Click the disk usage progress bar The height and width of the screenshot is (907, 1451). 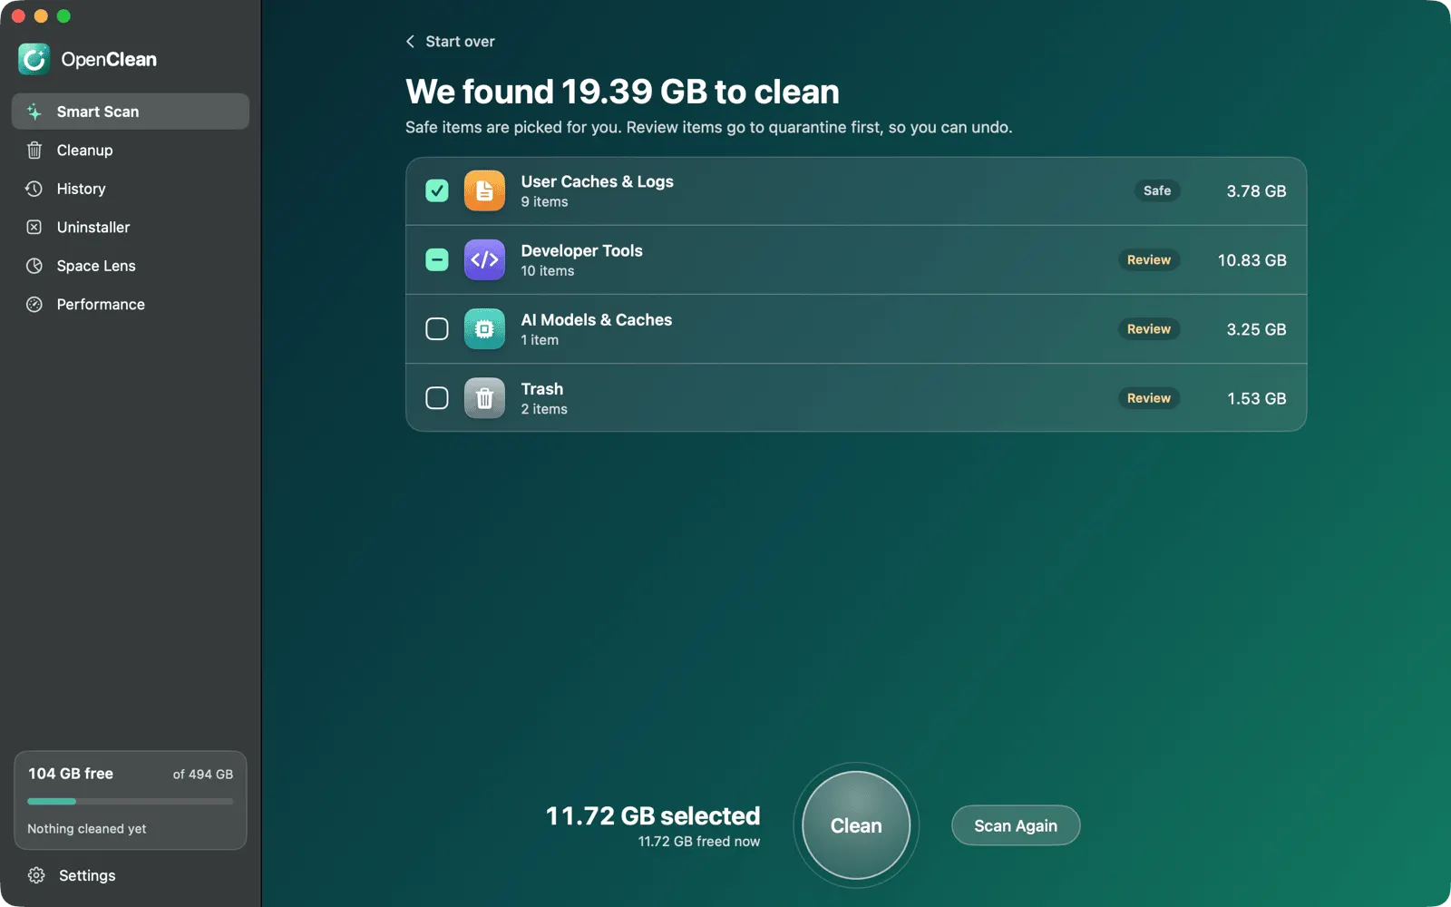pos(131,802)
